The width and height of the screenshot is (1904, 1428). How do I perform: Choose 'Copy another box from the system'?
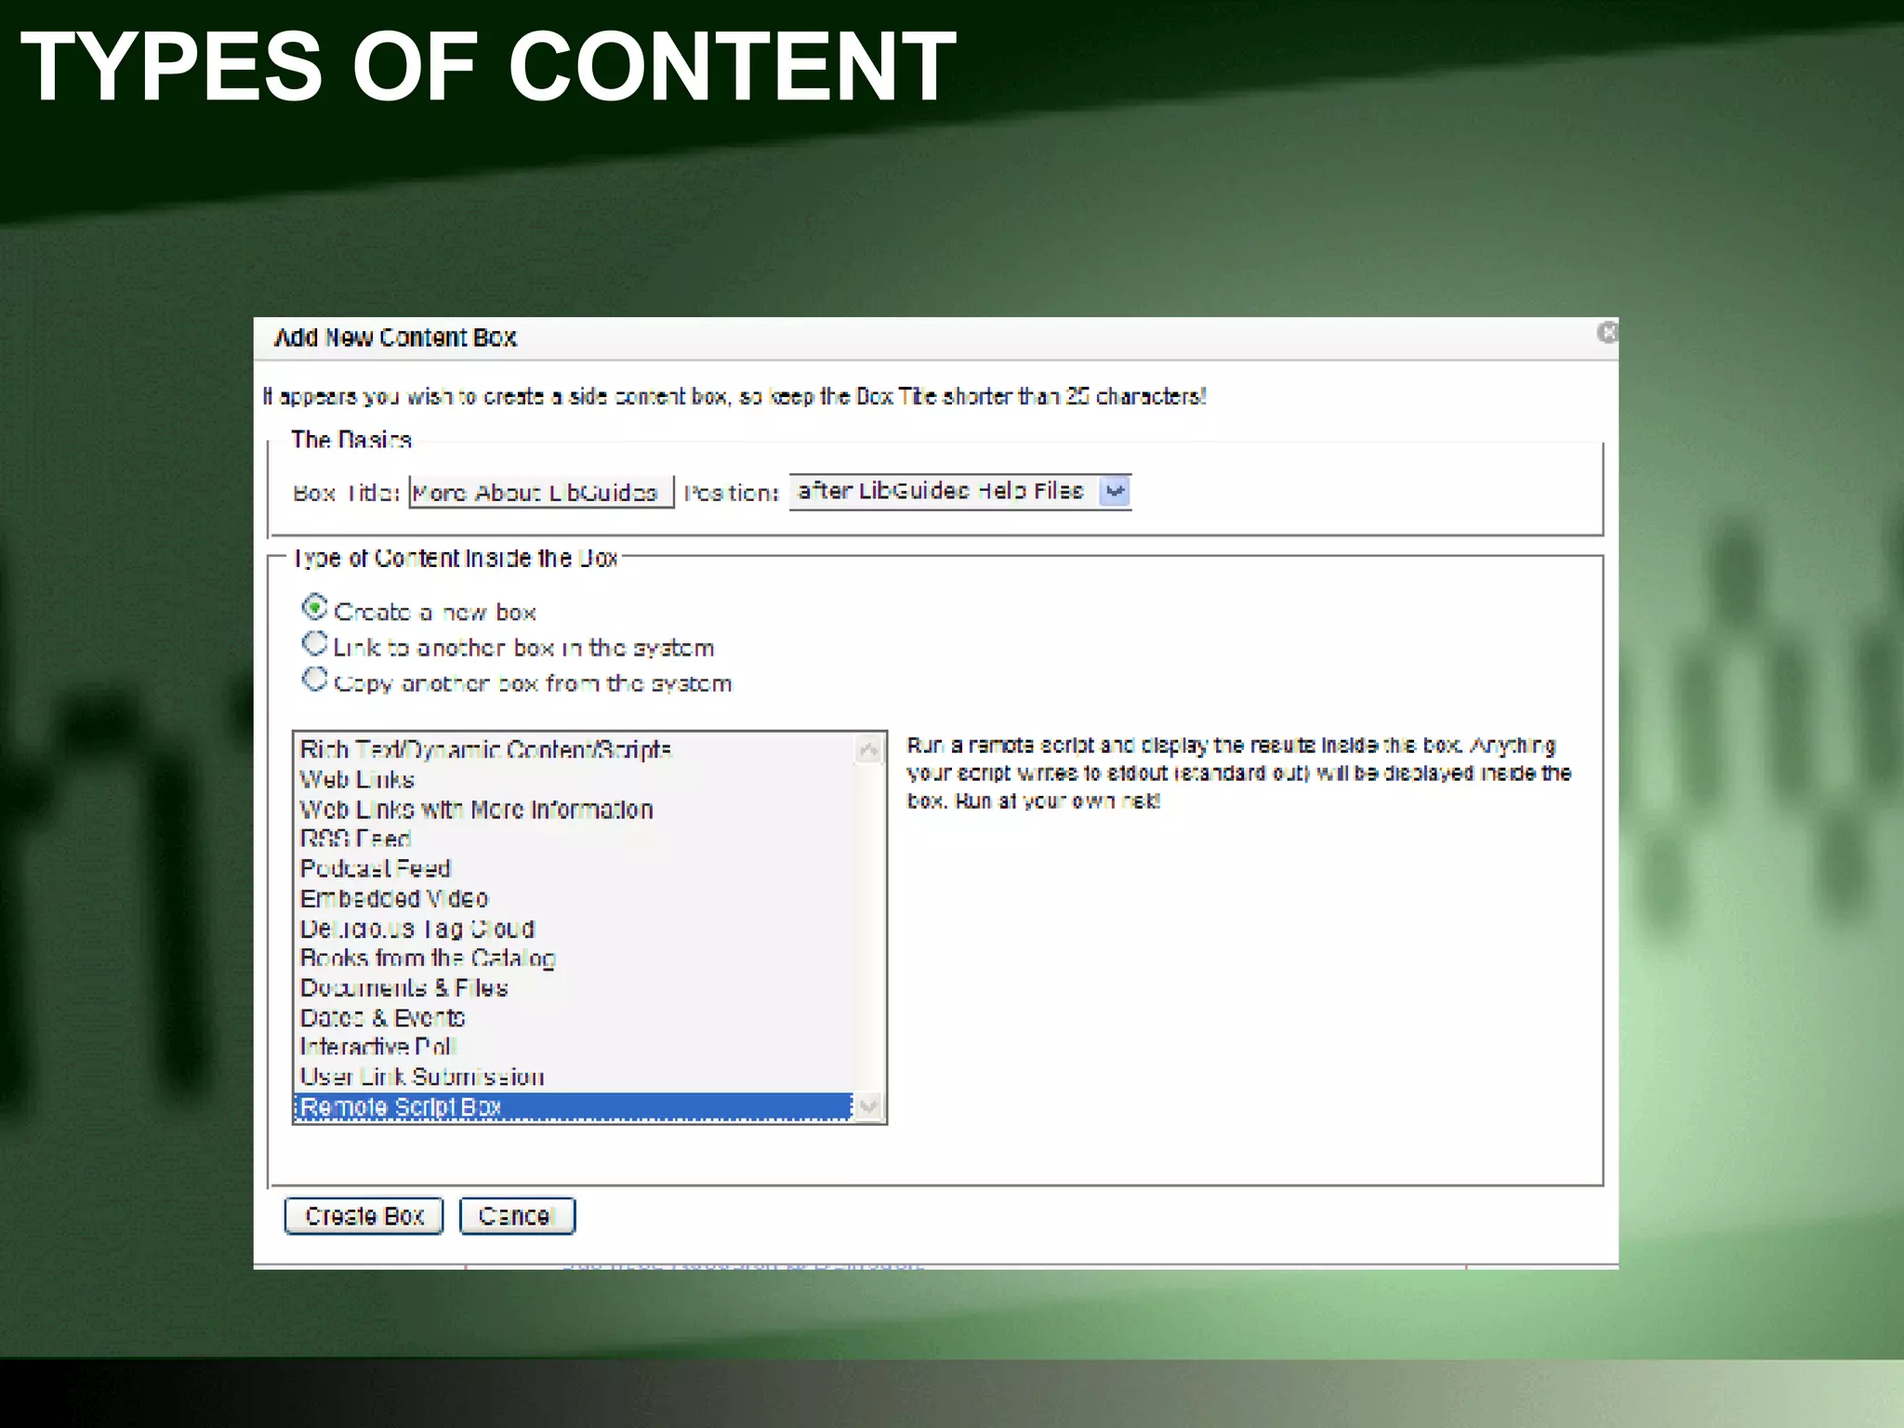pos(315,680)
